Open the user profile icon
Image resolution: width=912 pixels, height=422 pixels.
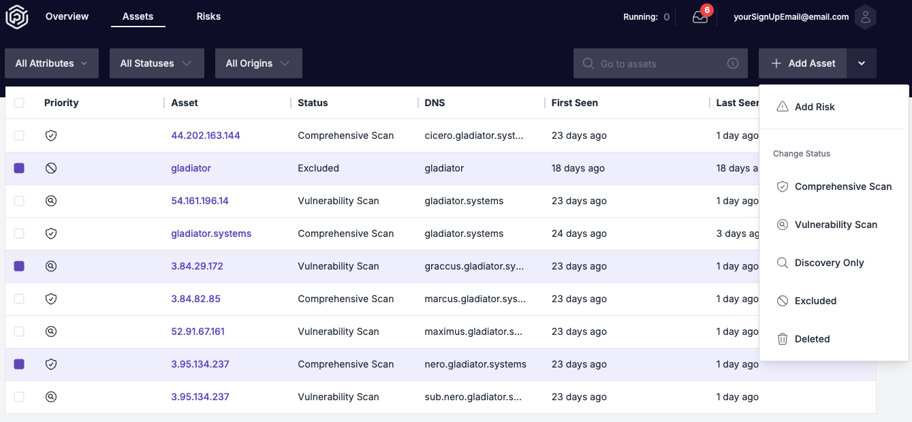click(x=866, y=16)
